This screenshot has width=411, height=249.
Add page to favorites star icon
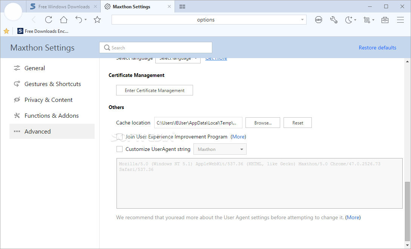[97, 20]
